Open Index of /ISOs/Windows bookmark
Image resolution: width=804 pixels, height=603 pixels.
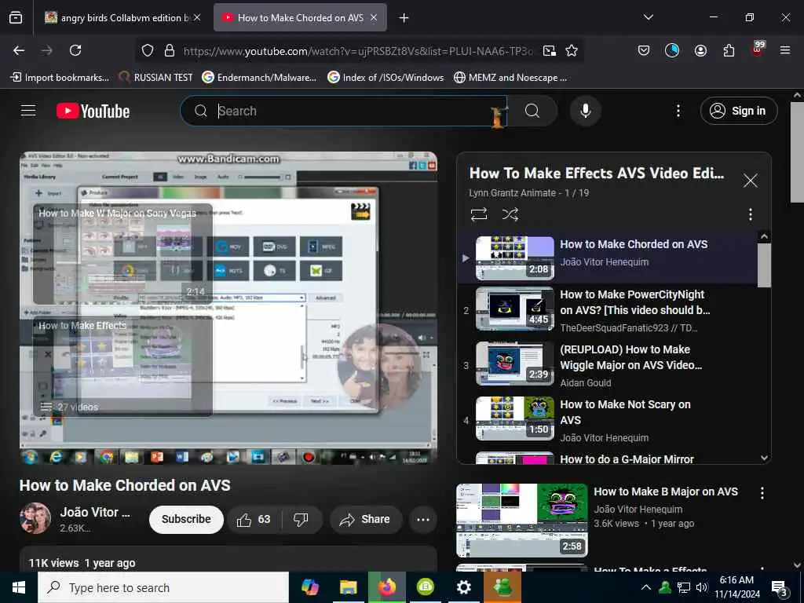386,78
